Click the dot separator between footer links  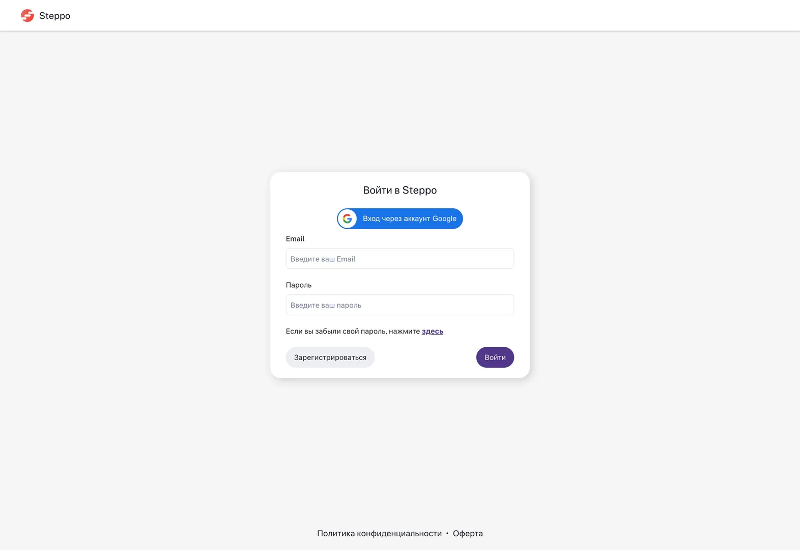coord(447,533)
